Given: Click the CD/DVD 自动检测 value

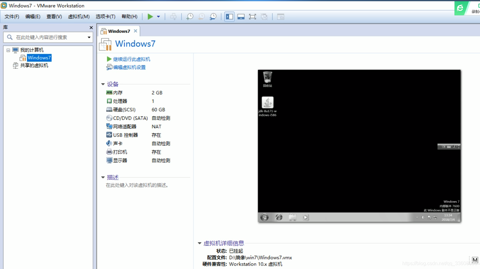Looking at the screenshot, I should [x=161, y=118].
